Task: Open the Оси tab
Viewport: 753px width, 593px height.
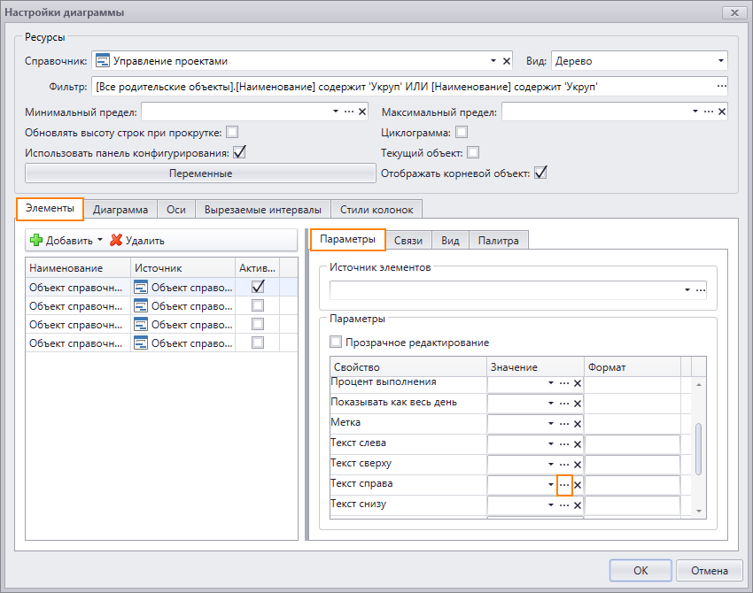Action: pyautogui.click(x=176, y=210)
